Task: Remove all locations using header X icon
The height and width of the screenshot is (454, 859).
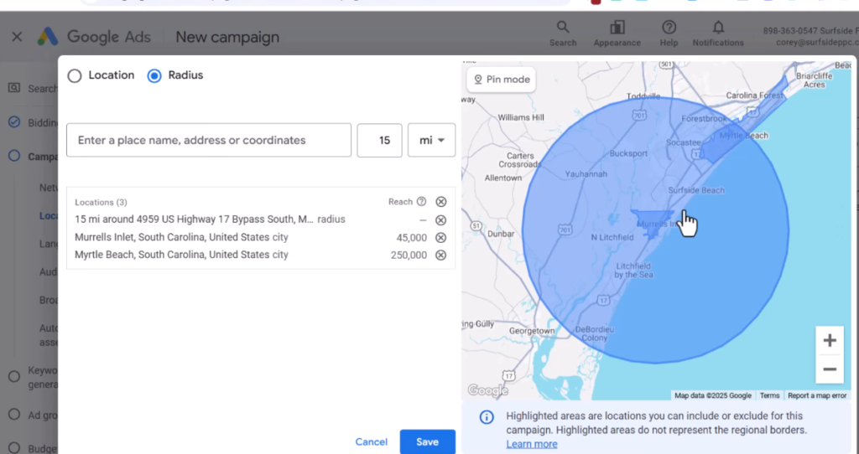Action: click(441, 202)
